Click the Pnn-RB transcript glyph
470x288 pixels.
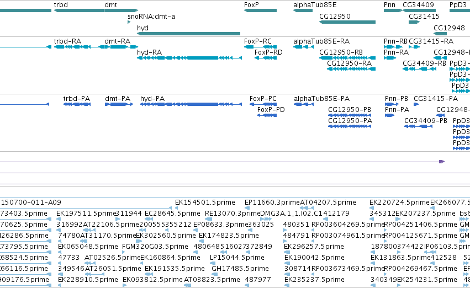tap(393, 47)
